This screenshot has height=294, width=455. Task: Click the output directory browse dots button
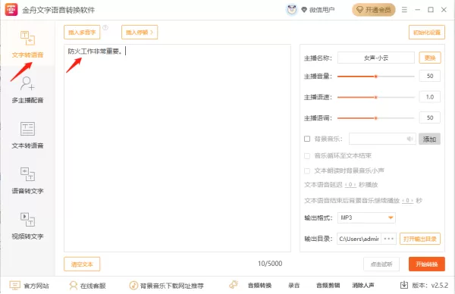click(388, 239)
